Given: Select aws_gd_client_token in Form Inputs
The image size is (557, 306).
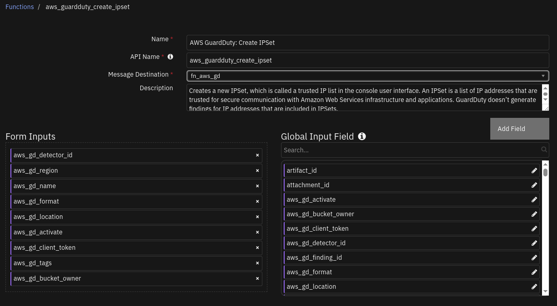Looking at the screenshot, I should (136, 248).
